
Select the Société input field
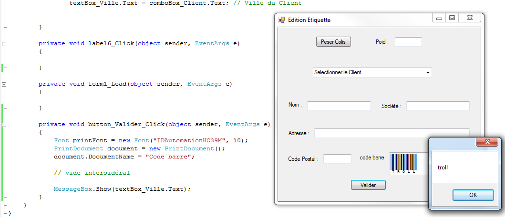point(437,106)
